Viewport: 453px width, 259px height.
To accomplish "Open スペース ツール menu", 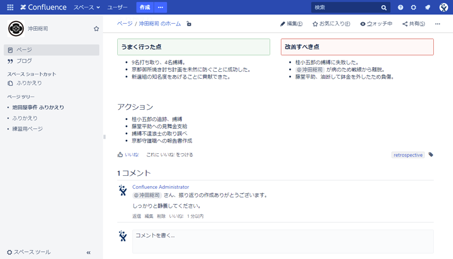I will click(29, 252).
